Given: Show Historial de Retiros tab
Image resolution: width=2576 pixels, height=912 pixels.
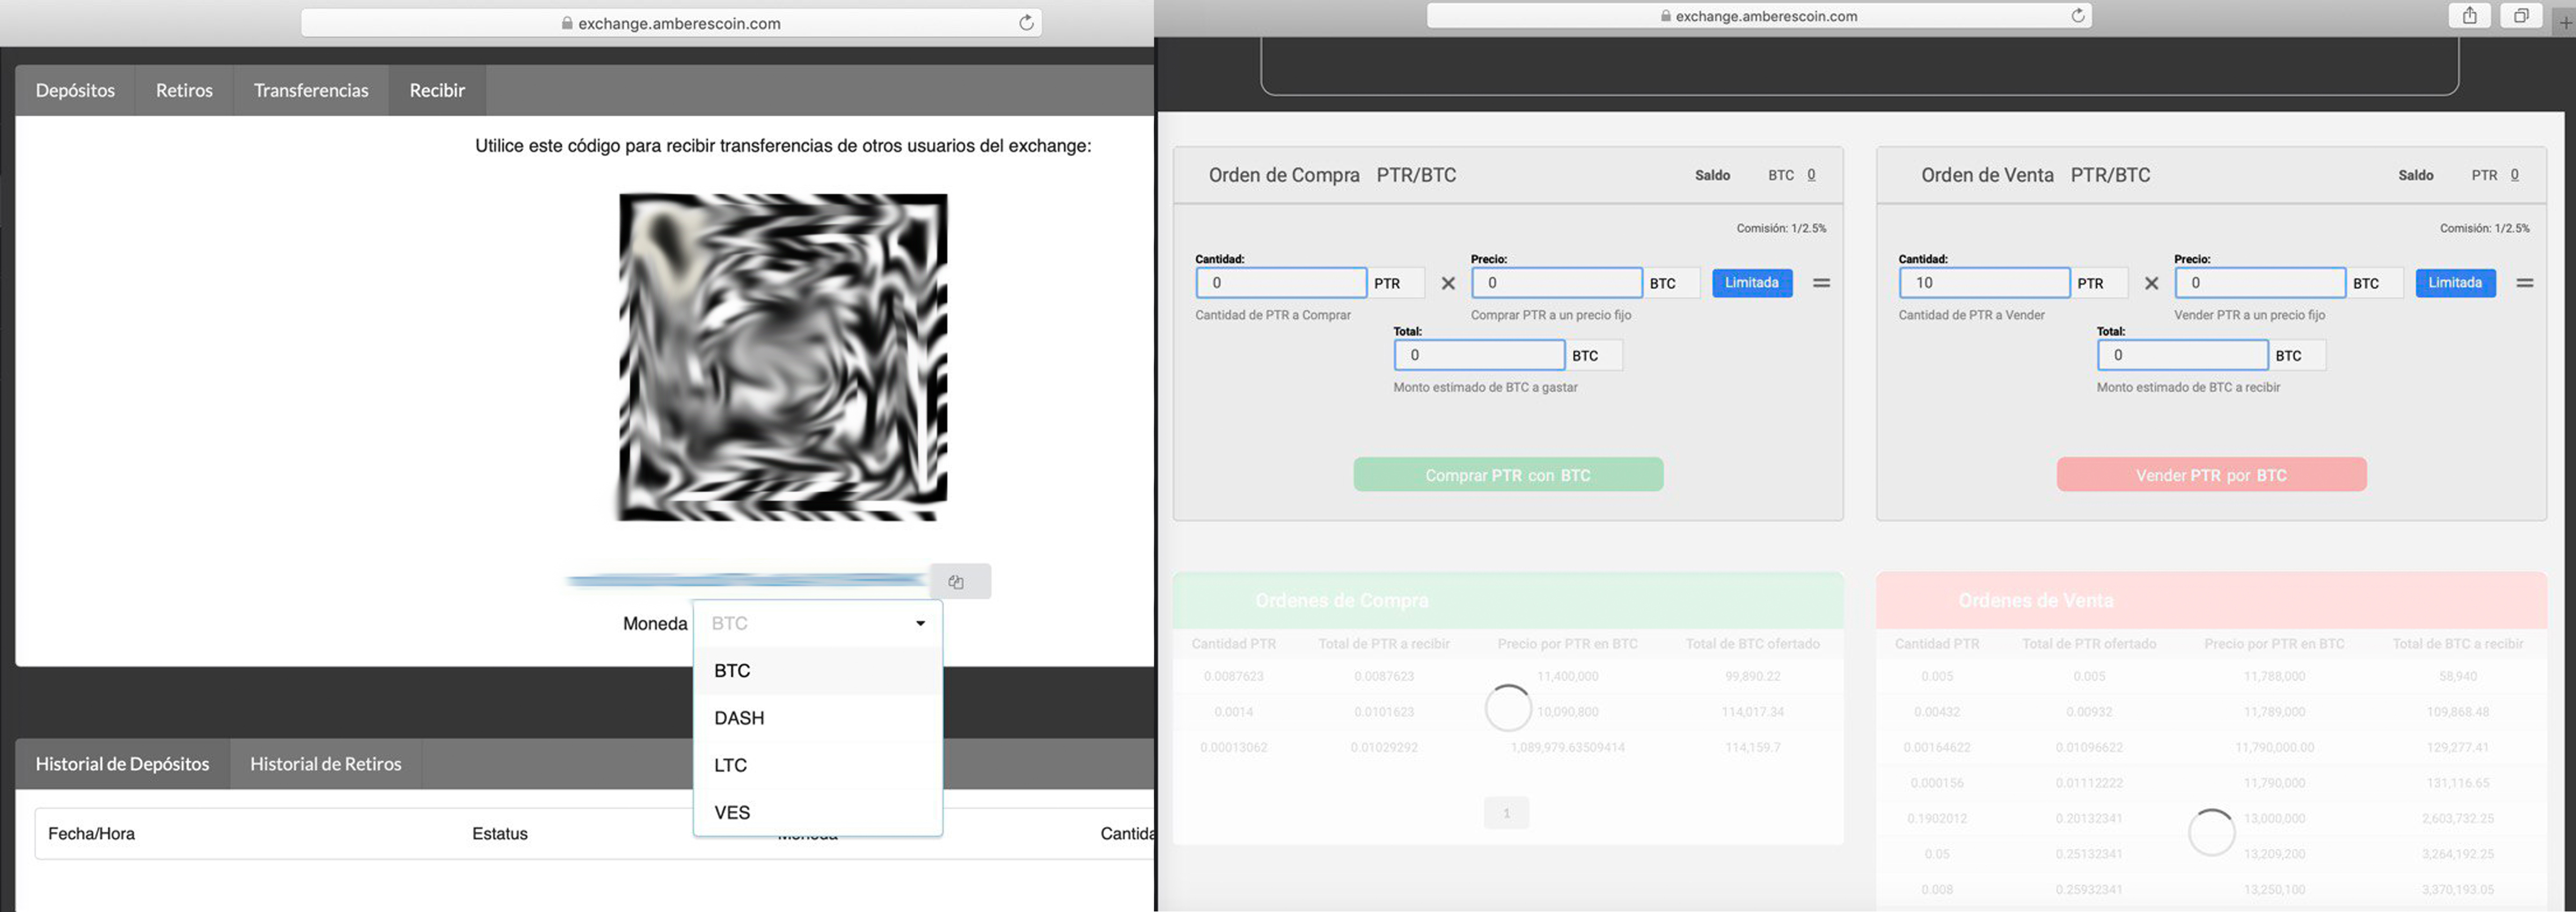Looking at the screenshot, I should [x=326, y=764].
